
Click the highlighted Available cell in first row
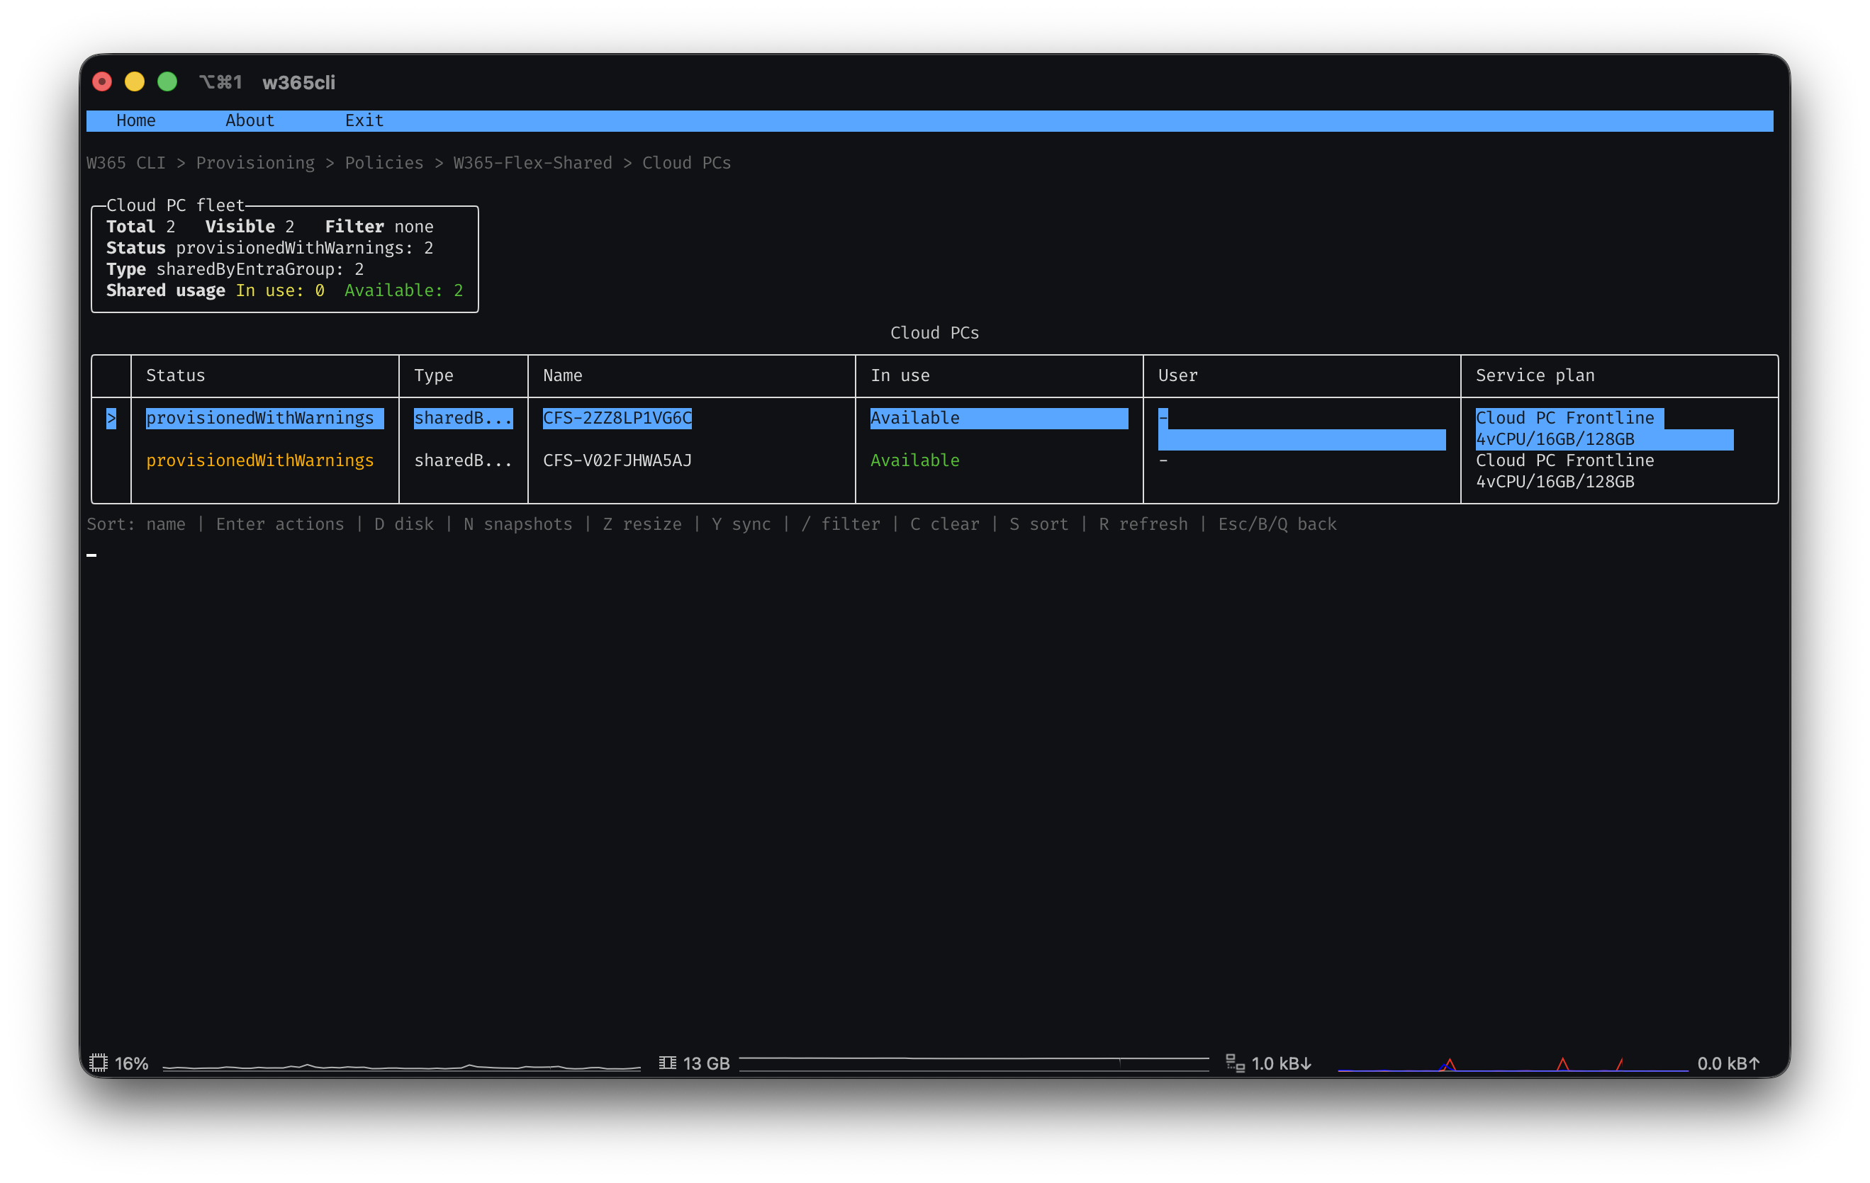(1000, 419)
